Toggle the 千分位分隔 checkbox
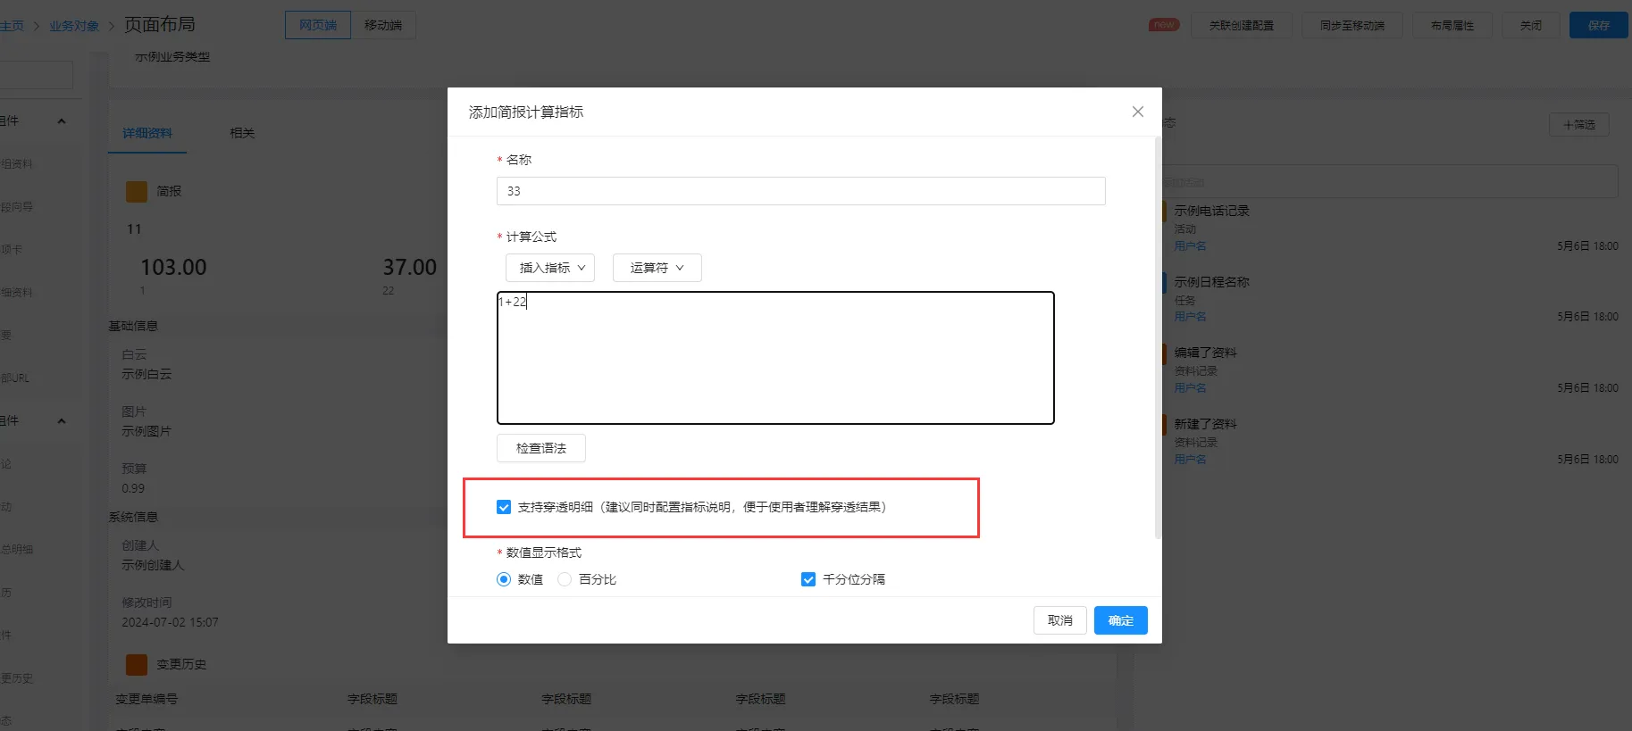 [808, 579]
